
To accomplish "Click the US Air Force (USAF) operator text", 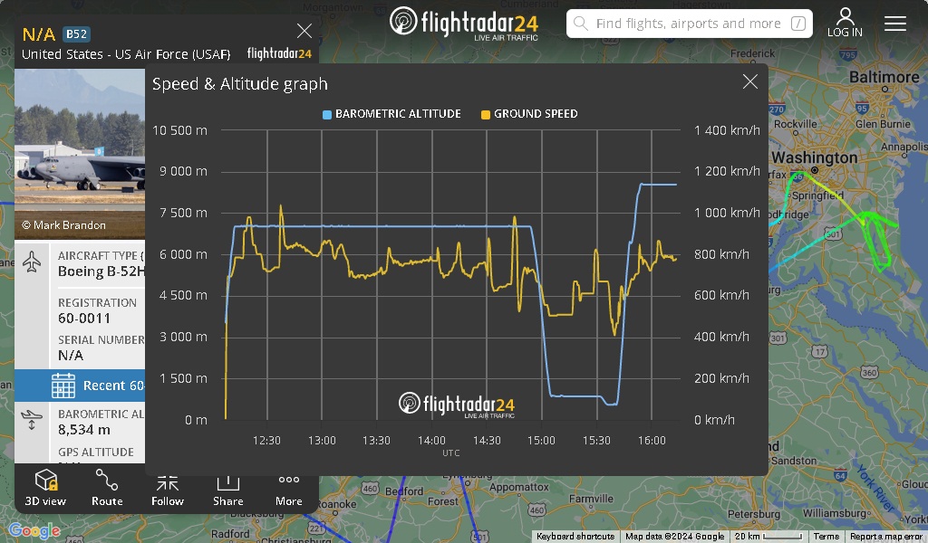I will pyautogui.click(x=173, y=54).
